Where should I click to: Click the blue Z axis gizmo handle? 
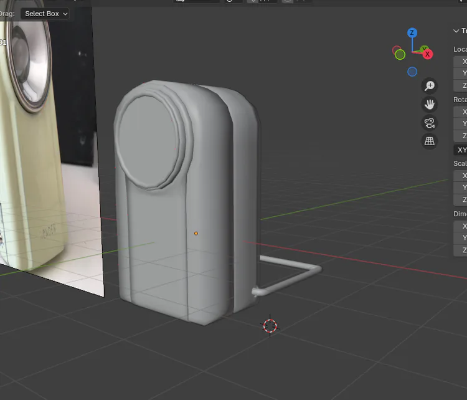(x=412, y=33)
